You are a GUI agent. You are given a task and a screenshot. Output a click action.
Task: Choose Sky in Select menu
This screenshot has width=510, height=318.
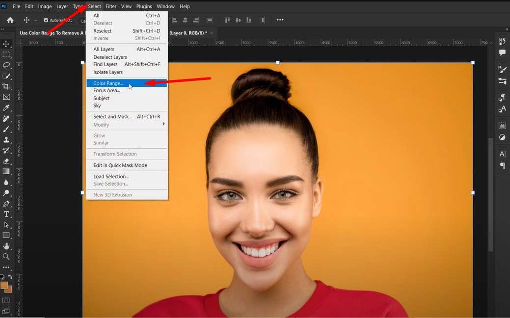pos(127,106)
